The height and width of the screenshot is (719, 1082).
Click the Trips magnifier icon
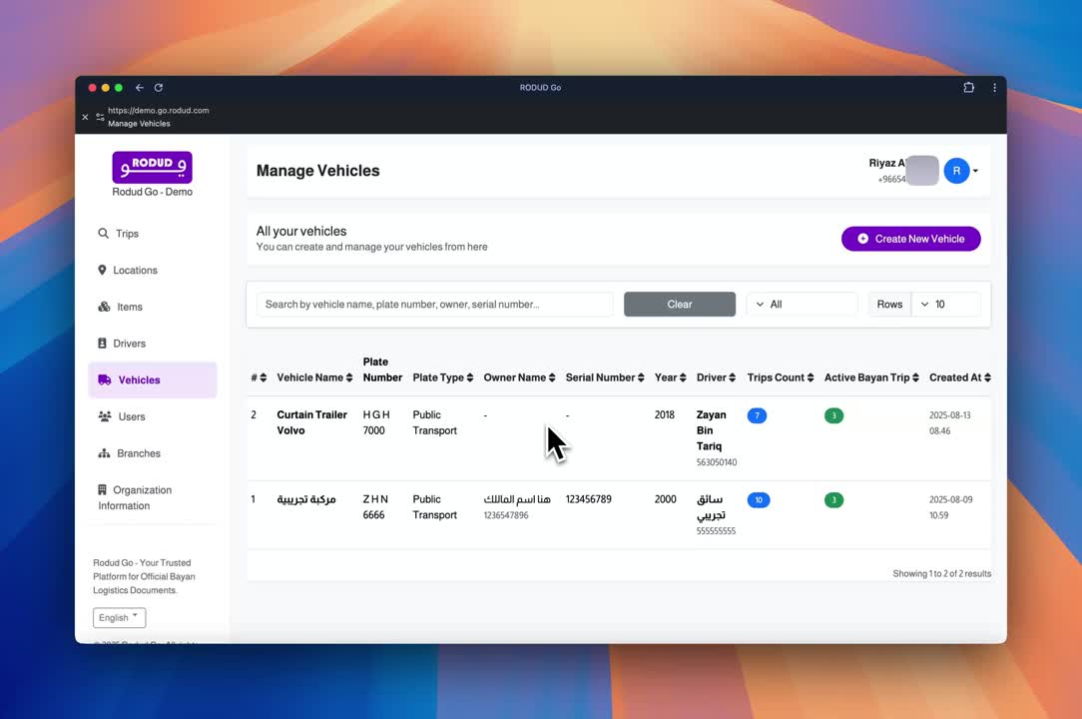(x=103, y=234)
